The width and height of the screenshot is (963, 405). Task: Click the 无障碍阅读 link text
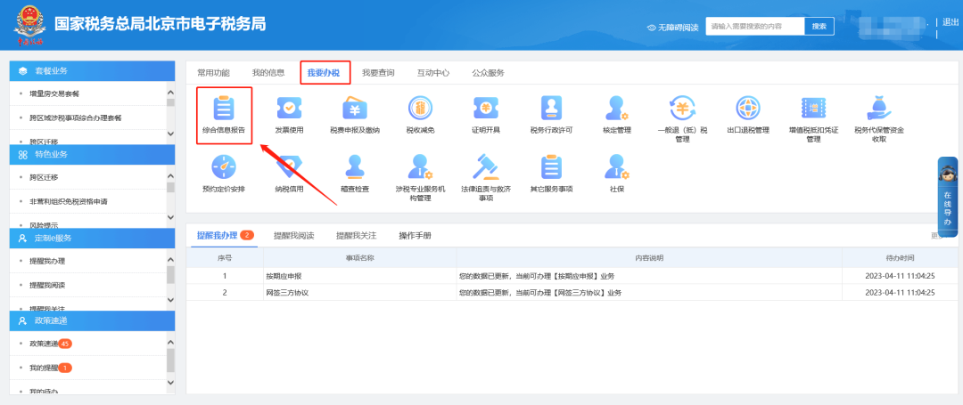(x=678, y=28)
